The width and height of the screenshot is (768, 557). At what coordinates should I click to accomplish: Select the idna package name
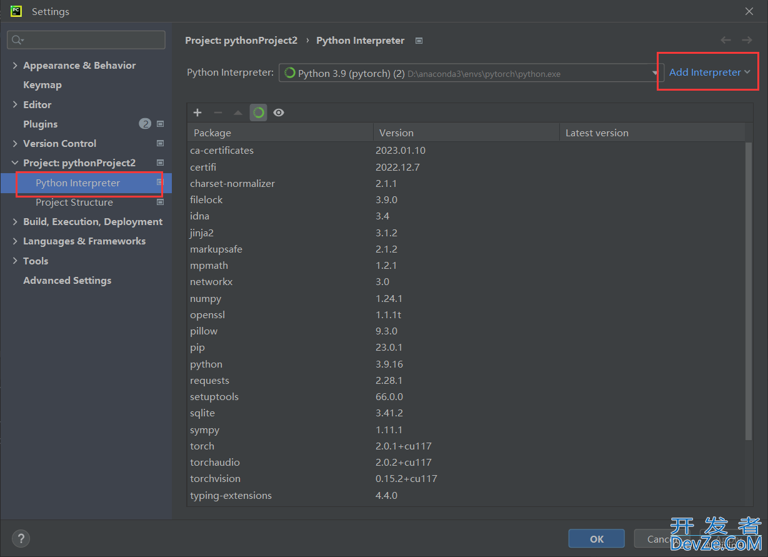point(199,216)
